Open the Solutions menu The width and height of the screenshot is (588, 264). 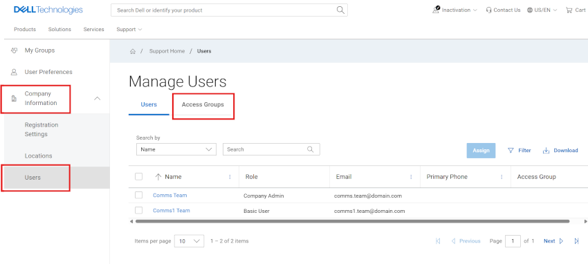tap(59, 29)
